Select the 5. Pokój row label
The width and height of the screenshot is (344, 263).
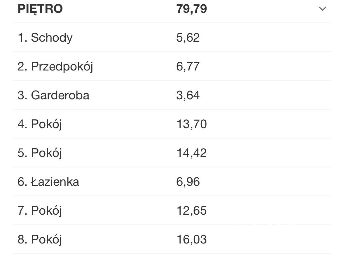pos(40,153)
